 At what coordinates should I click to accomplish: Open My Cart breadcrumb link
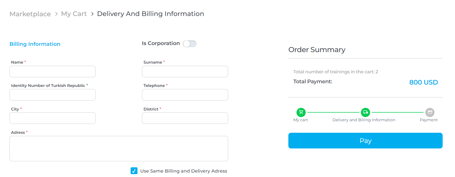(x=74, y=14)
